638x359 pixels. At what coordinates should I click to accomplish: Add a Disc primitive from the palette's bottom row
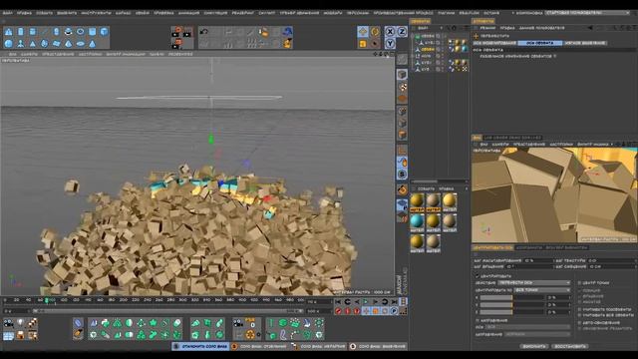tap(80, 44)
